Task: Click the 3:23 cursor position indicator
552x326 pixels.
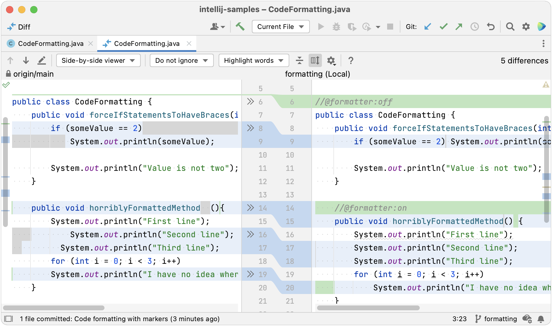Action: click(459, 319)
